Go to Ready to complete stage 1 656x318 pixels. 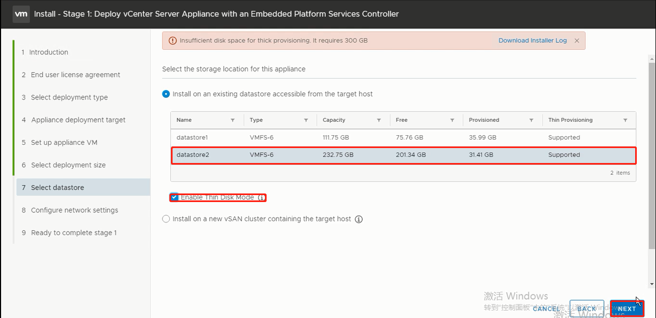click(69, 232)
